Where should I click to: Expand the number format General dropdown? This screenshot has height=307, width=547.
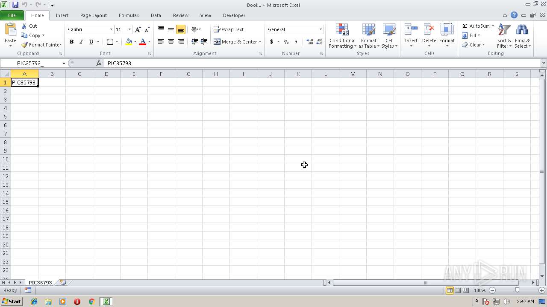tap(321, 29)
